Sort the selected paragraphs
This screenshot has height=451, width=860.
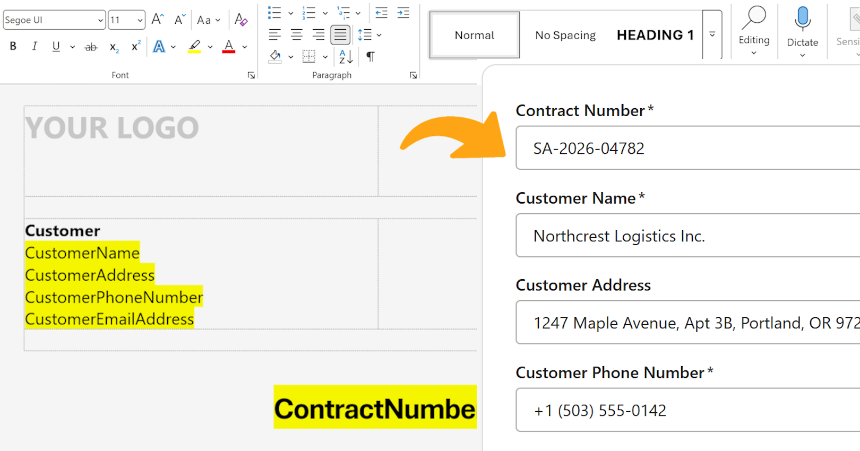(x=346, y=56)
